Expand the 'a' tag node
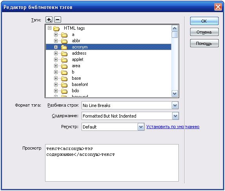 click(56, 34)
